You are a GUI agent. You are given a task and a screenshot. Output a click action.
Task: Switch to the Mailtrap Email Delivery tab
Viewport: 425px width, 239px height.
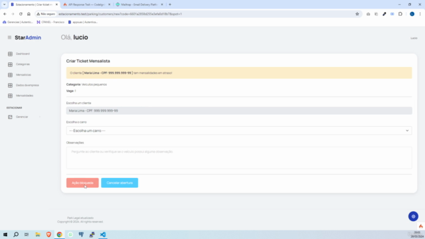139,5
